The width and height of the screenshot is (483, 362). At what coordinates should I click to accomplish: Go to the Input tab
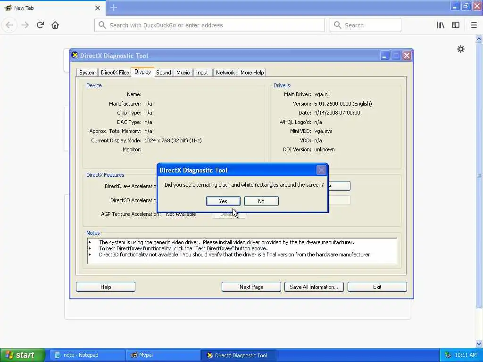pyautogui.click(x=202, y=72)
